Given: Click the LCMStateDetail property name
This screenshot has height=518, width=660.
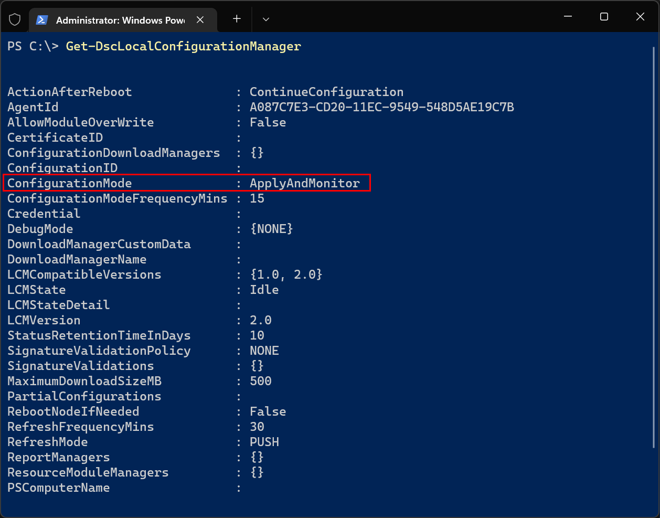Looking at the screenshot, I should [59, 305].
